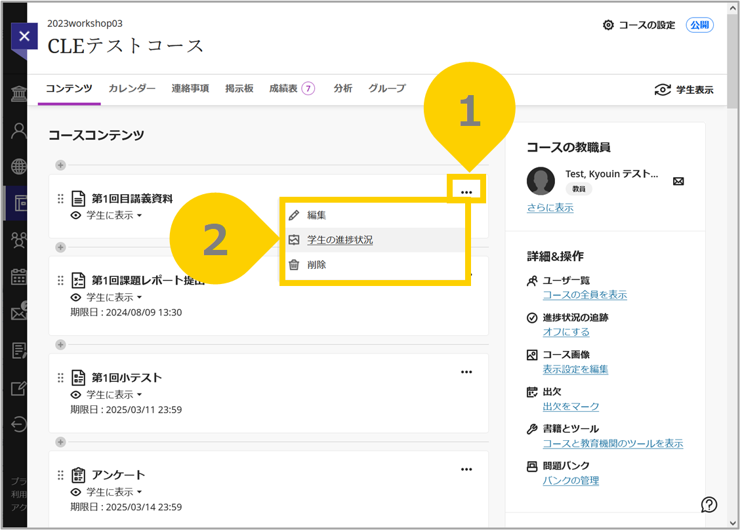
Task: Click the 成績表 notification badge 7
Action: (x=308, y=89)
